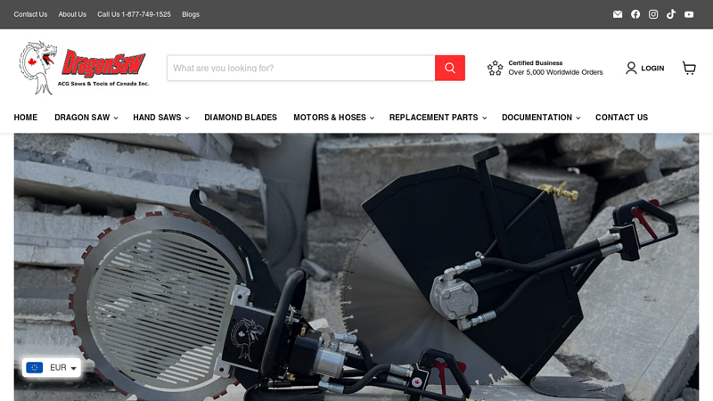
Task: Click the EU flag in currency selector
Action: click(35, 367)
